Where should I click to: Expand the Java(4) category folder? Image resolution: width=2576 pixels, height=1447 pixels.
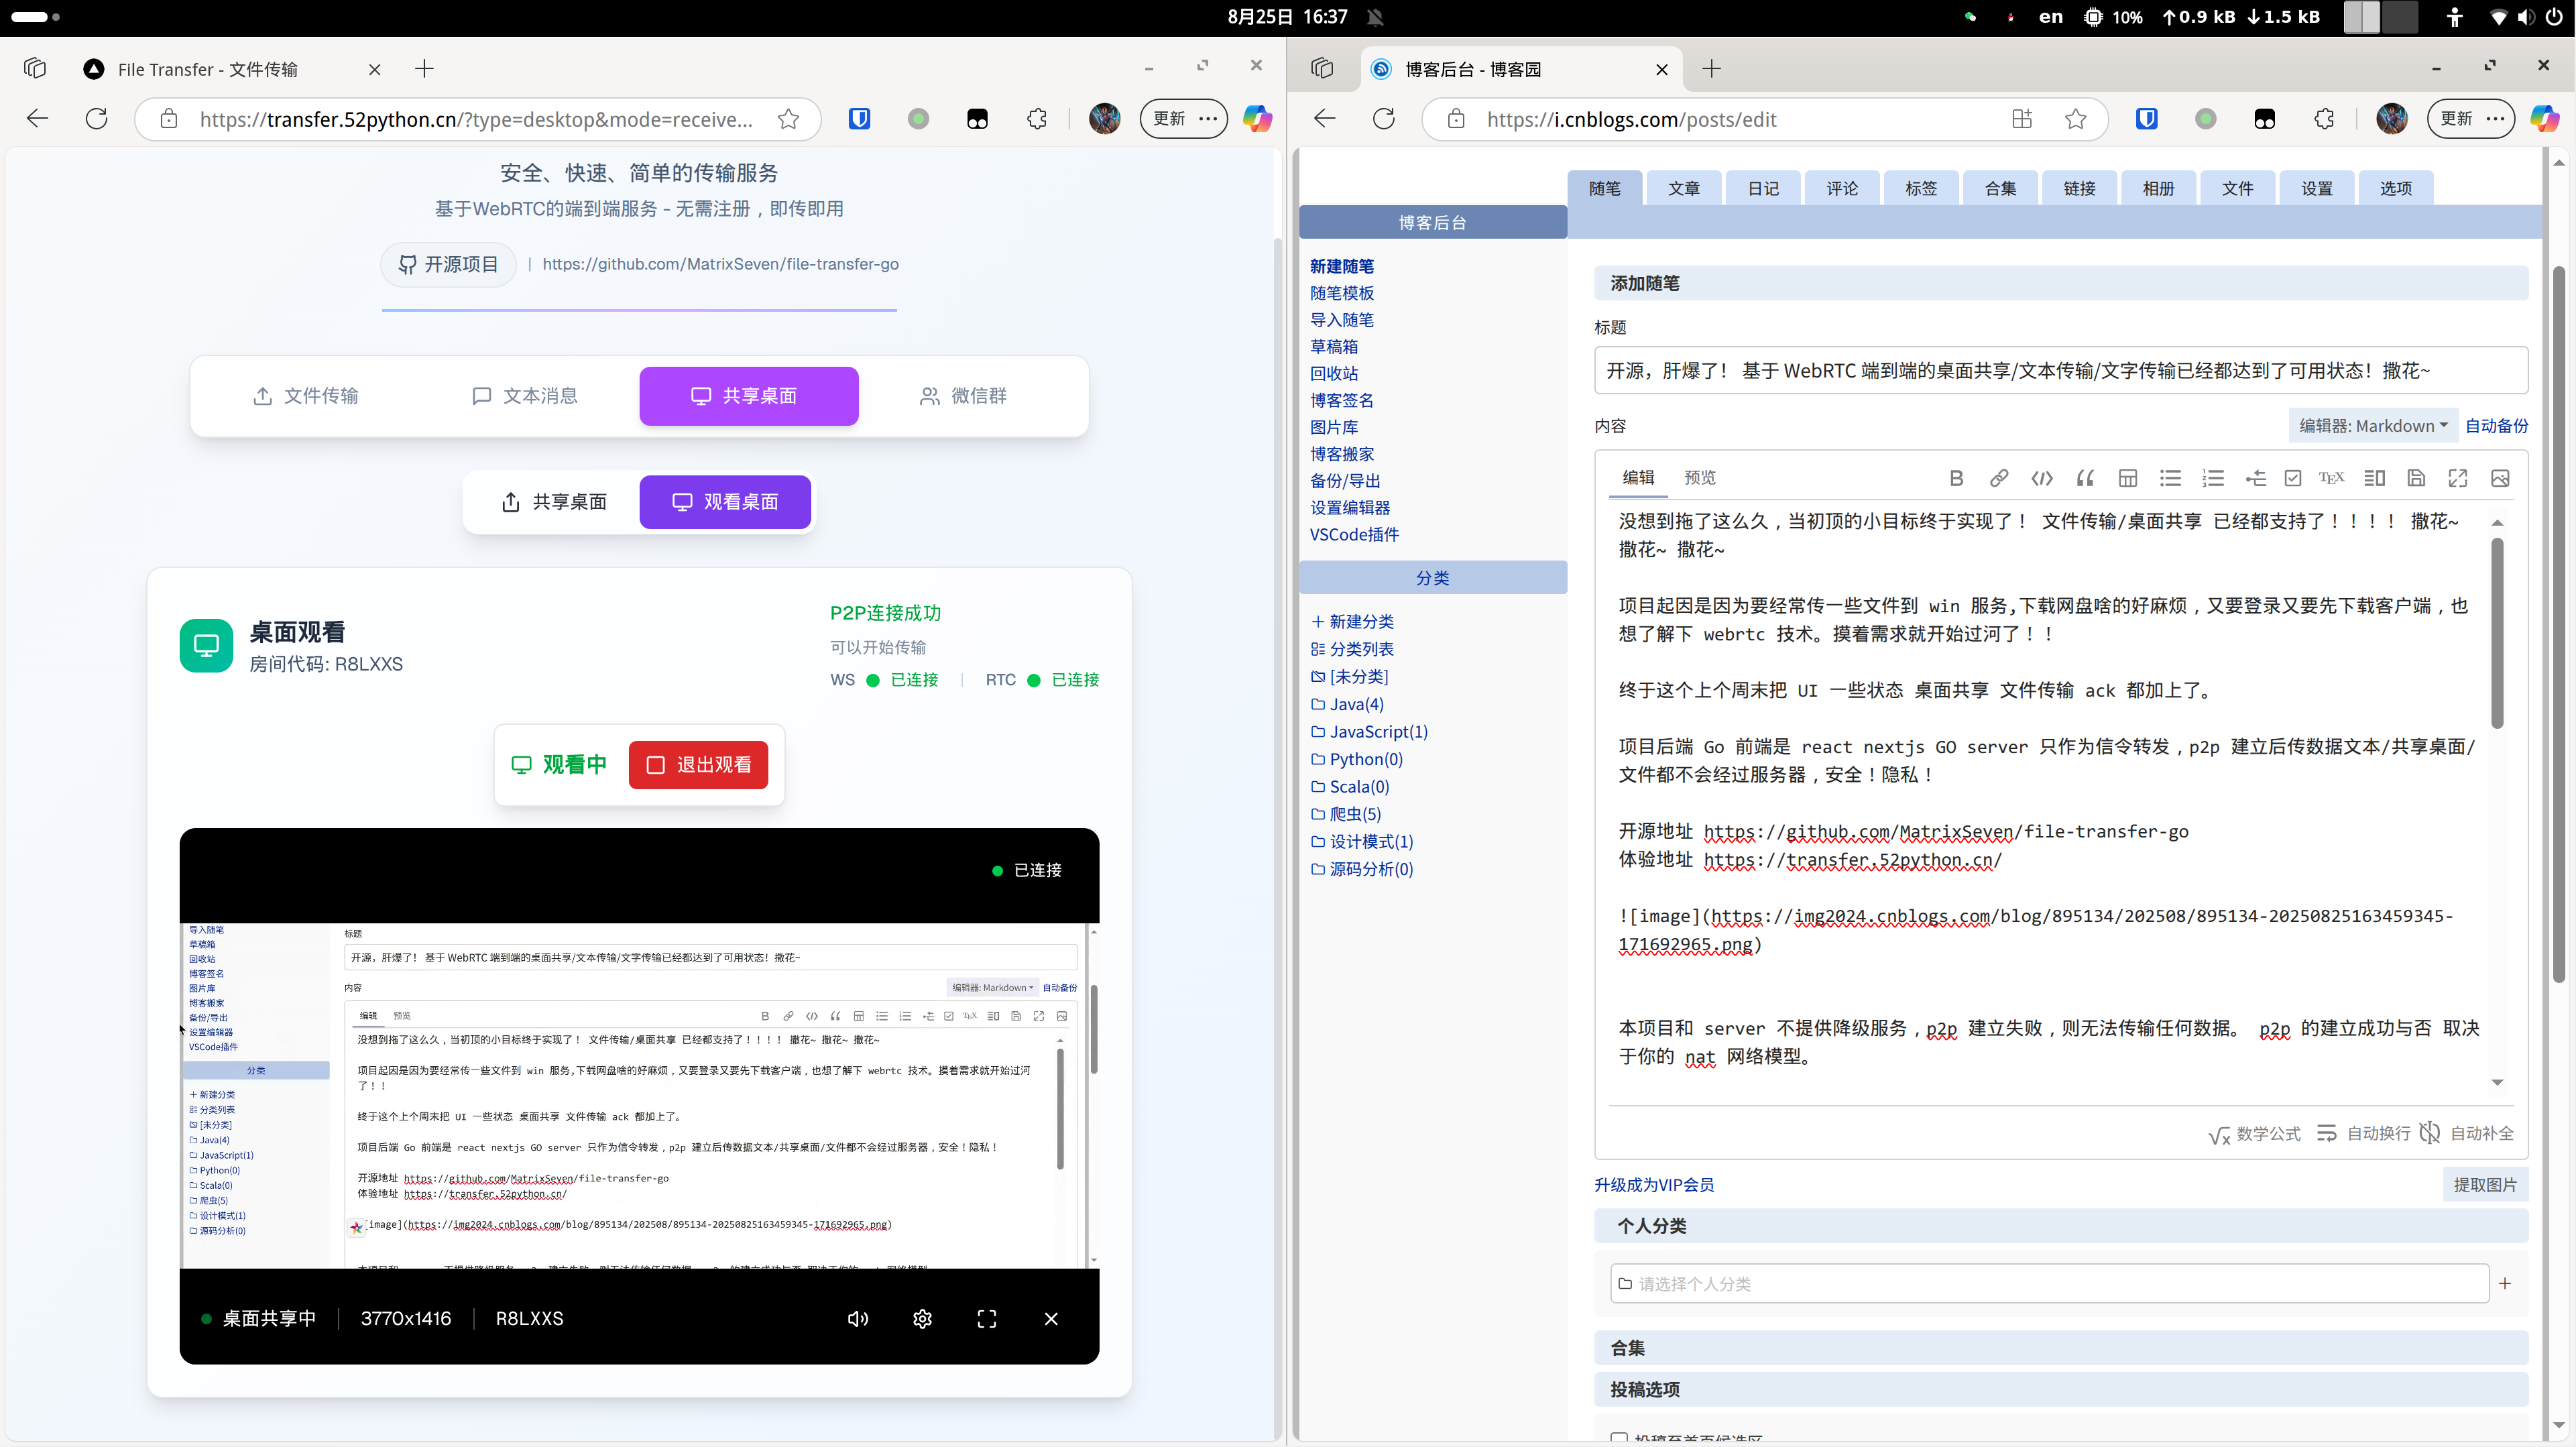pos(1355,704)
